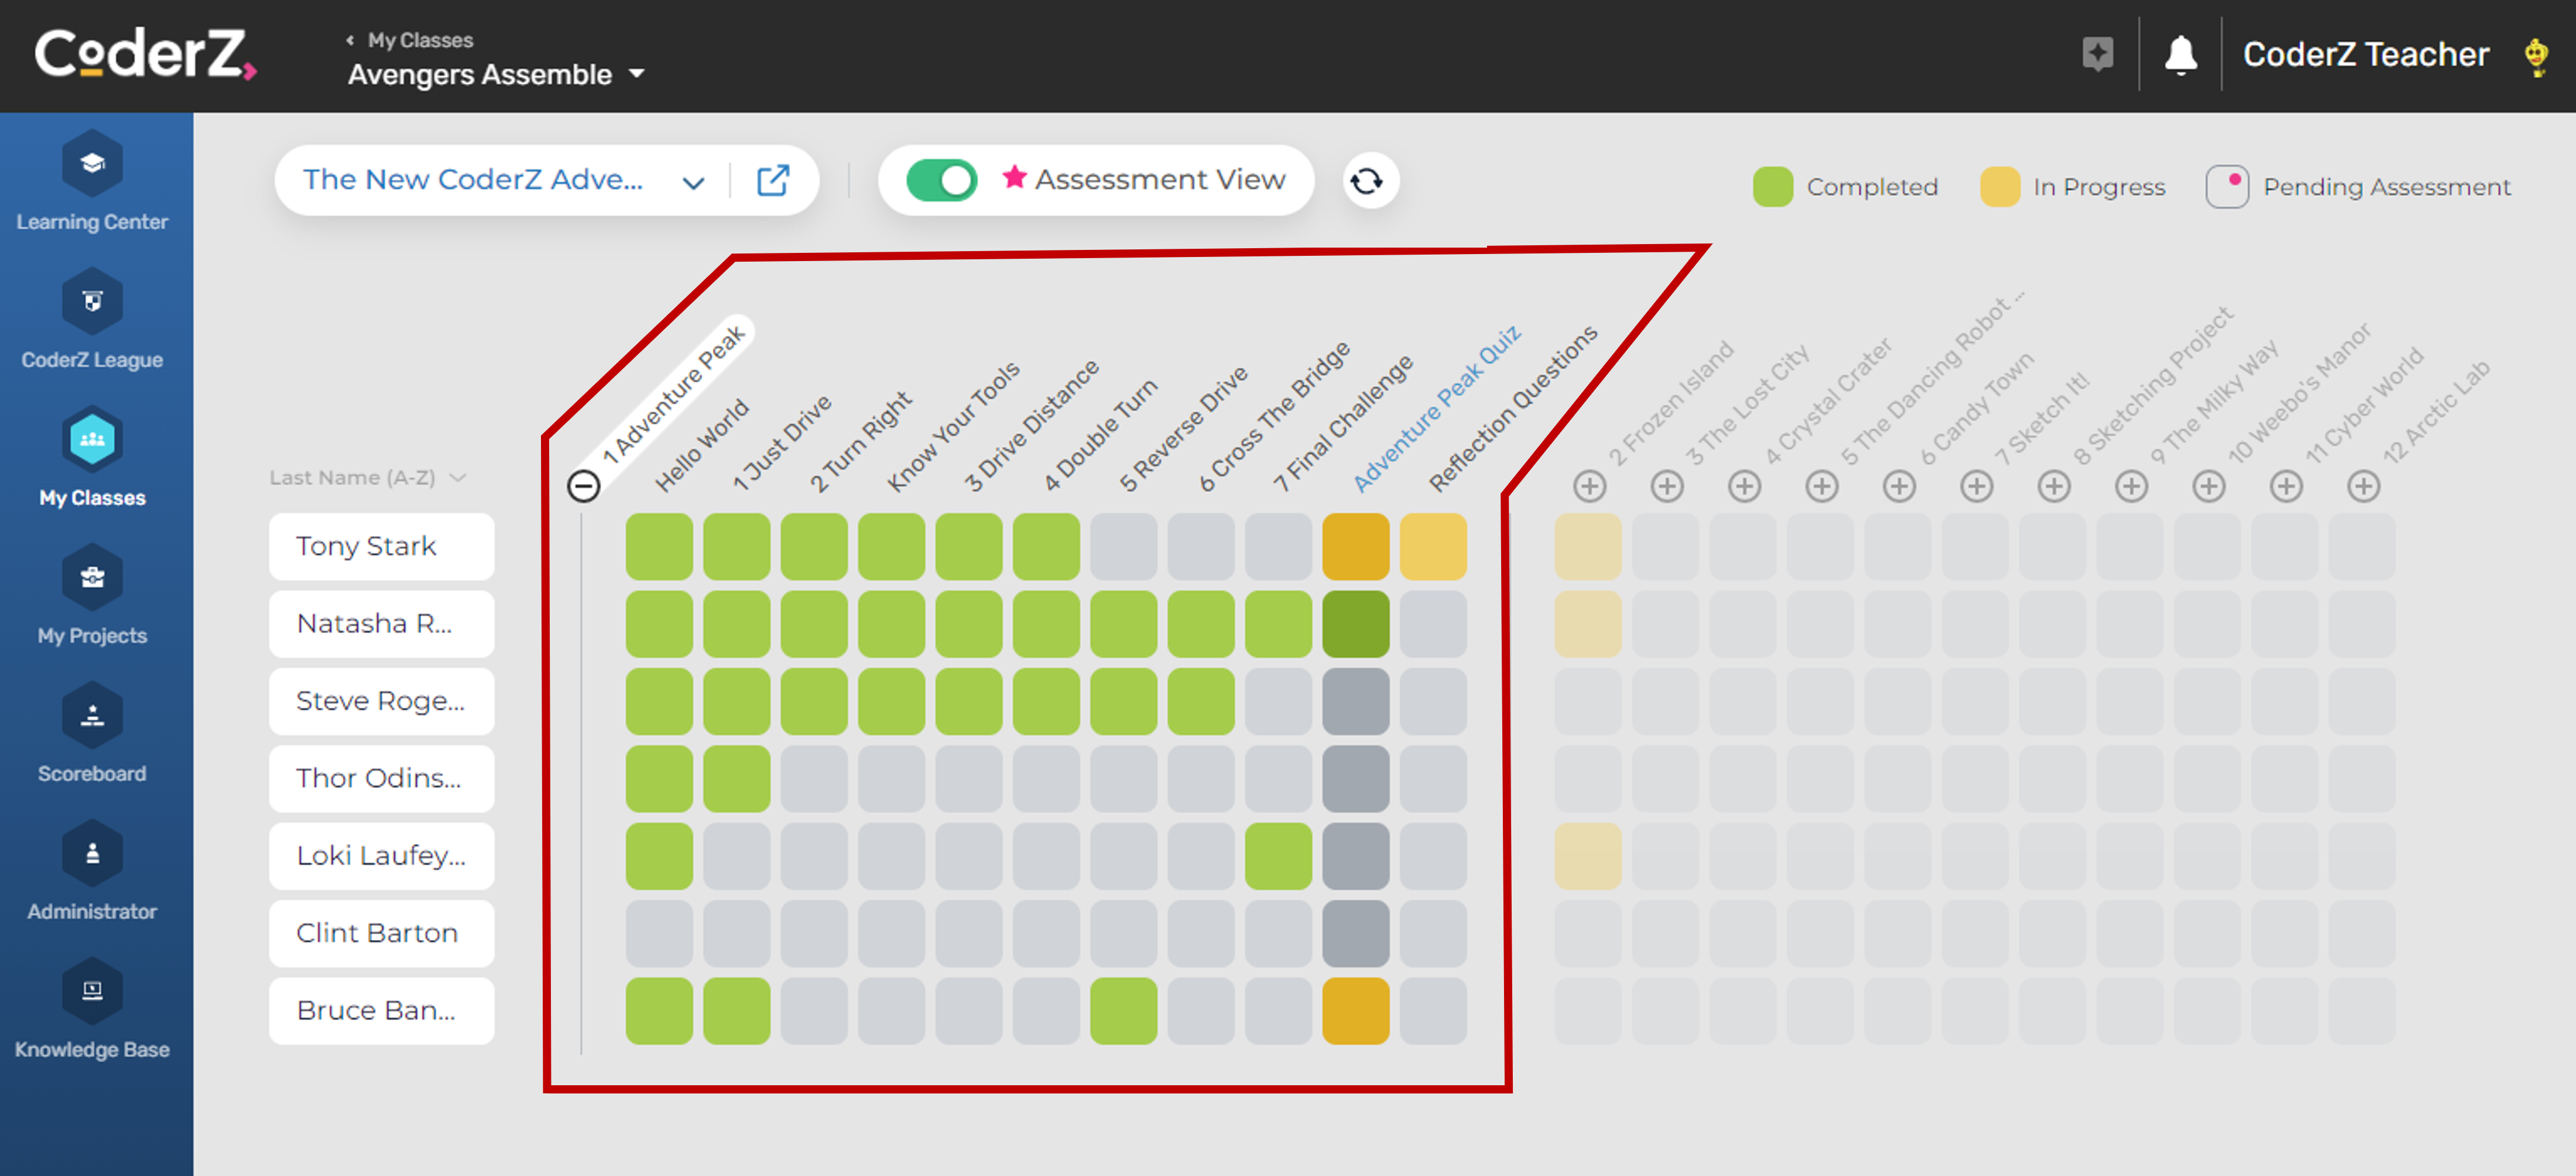Select the CoderZ League sidebar icon

pyautogui.click(x=92, y=318)
